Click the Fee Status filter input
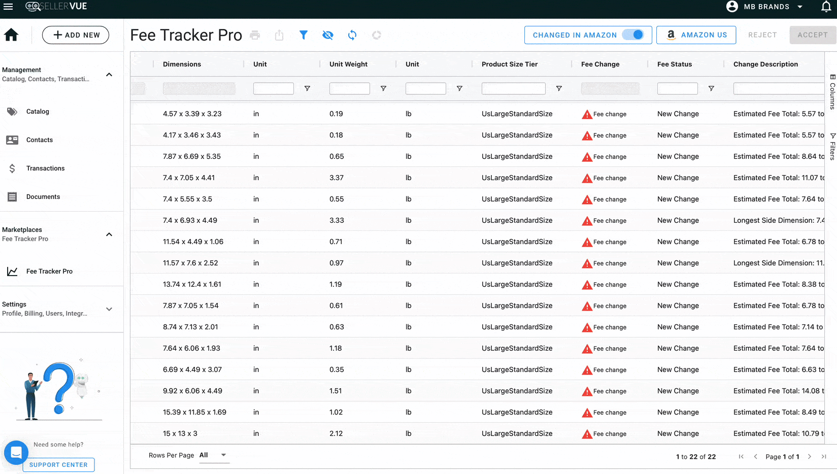Image resolution: width=837 pixels, height=474 pixels. pos(678,88)
